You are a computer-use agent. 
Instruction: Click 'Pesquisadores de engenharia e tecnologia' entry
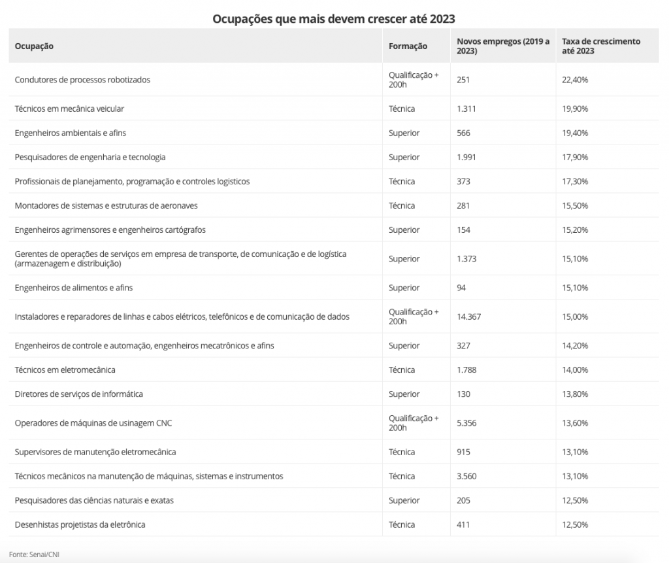(x=90, y=157)
